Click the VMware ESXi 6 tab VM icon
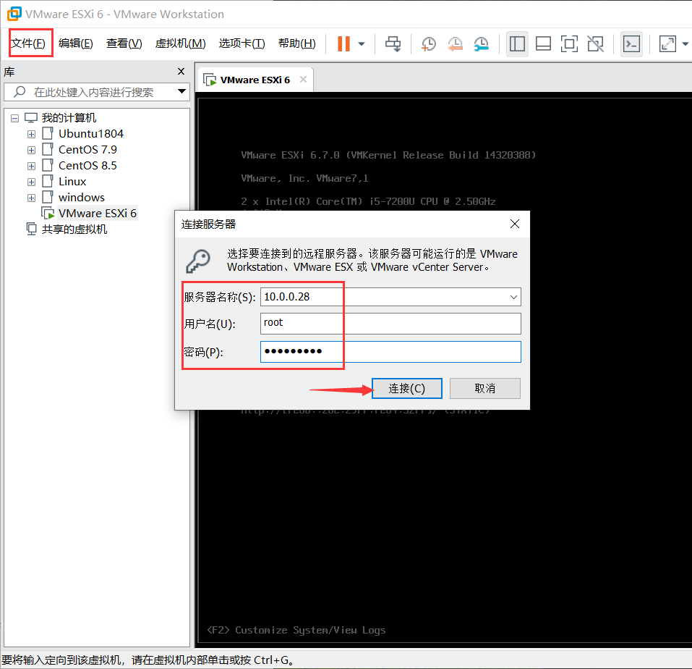Image resolution: width=692 pixels, height=669 pixels. [210, 80]
